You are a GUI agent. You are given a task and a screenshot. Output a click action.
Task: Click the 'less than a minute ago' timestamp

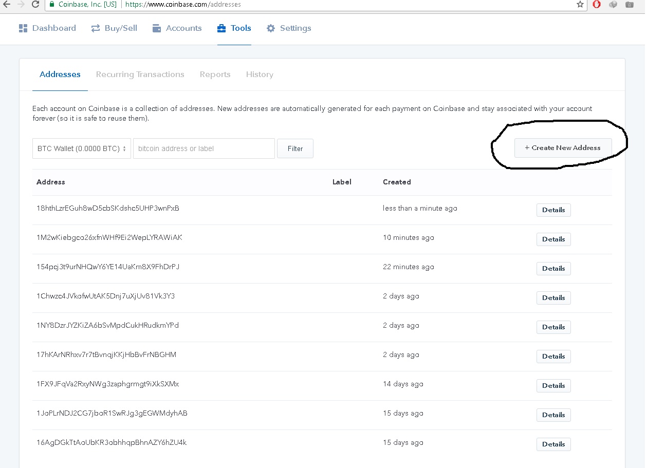[420, 209]
